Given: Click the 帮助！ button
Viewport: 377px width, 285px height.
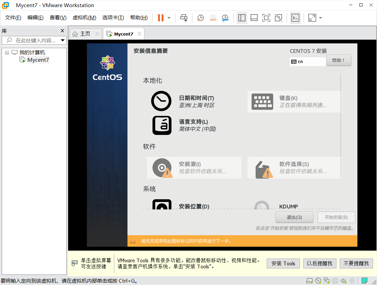Looking at the screenshot, I should (x=338, y=60).
